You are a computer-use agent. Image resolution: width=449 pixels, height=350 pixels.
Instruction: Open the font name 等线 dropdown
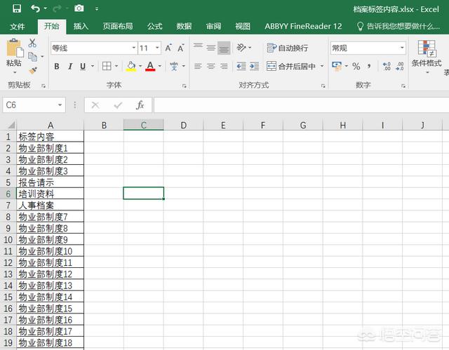coord(133,48)
